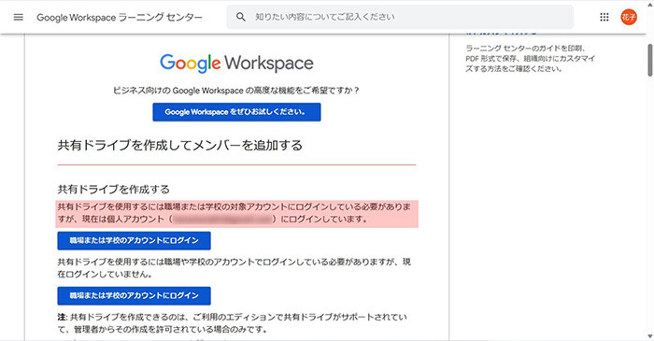Open the Google apps grid
654x341 pixels.
(x=604, y=17)
